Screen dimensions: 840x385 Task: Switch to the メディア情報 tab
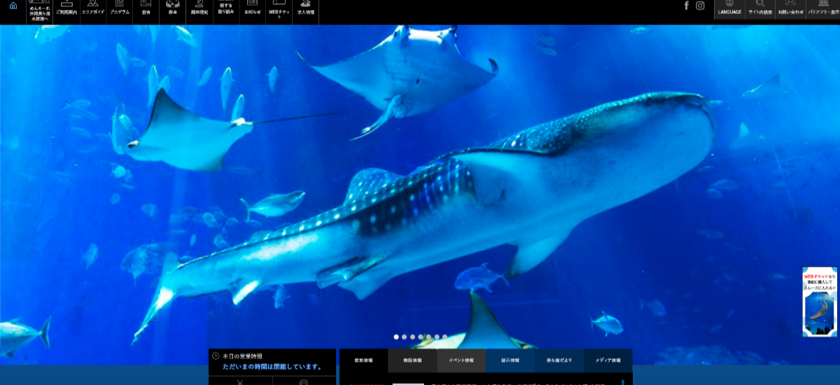click(x=608, y=360)
